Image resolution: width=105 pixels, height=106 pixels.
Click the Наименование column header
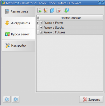71,18
